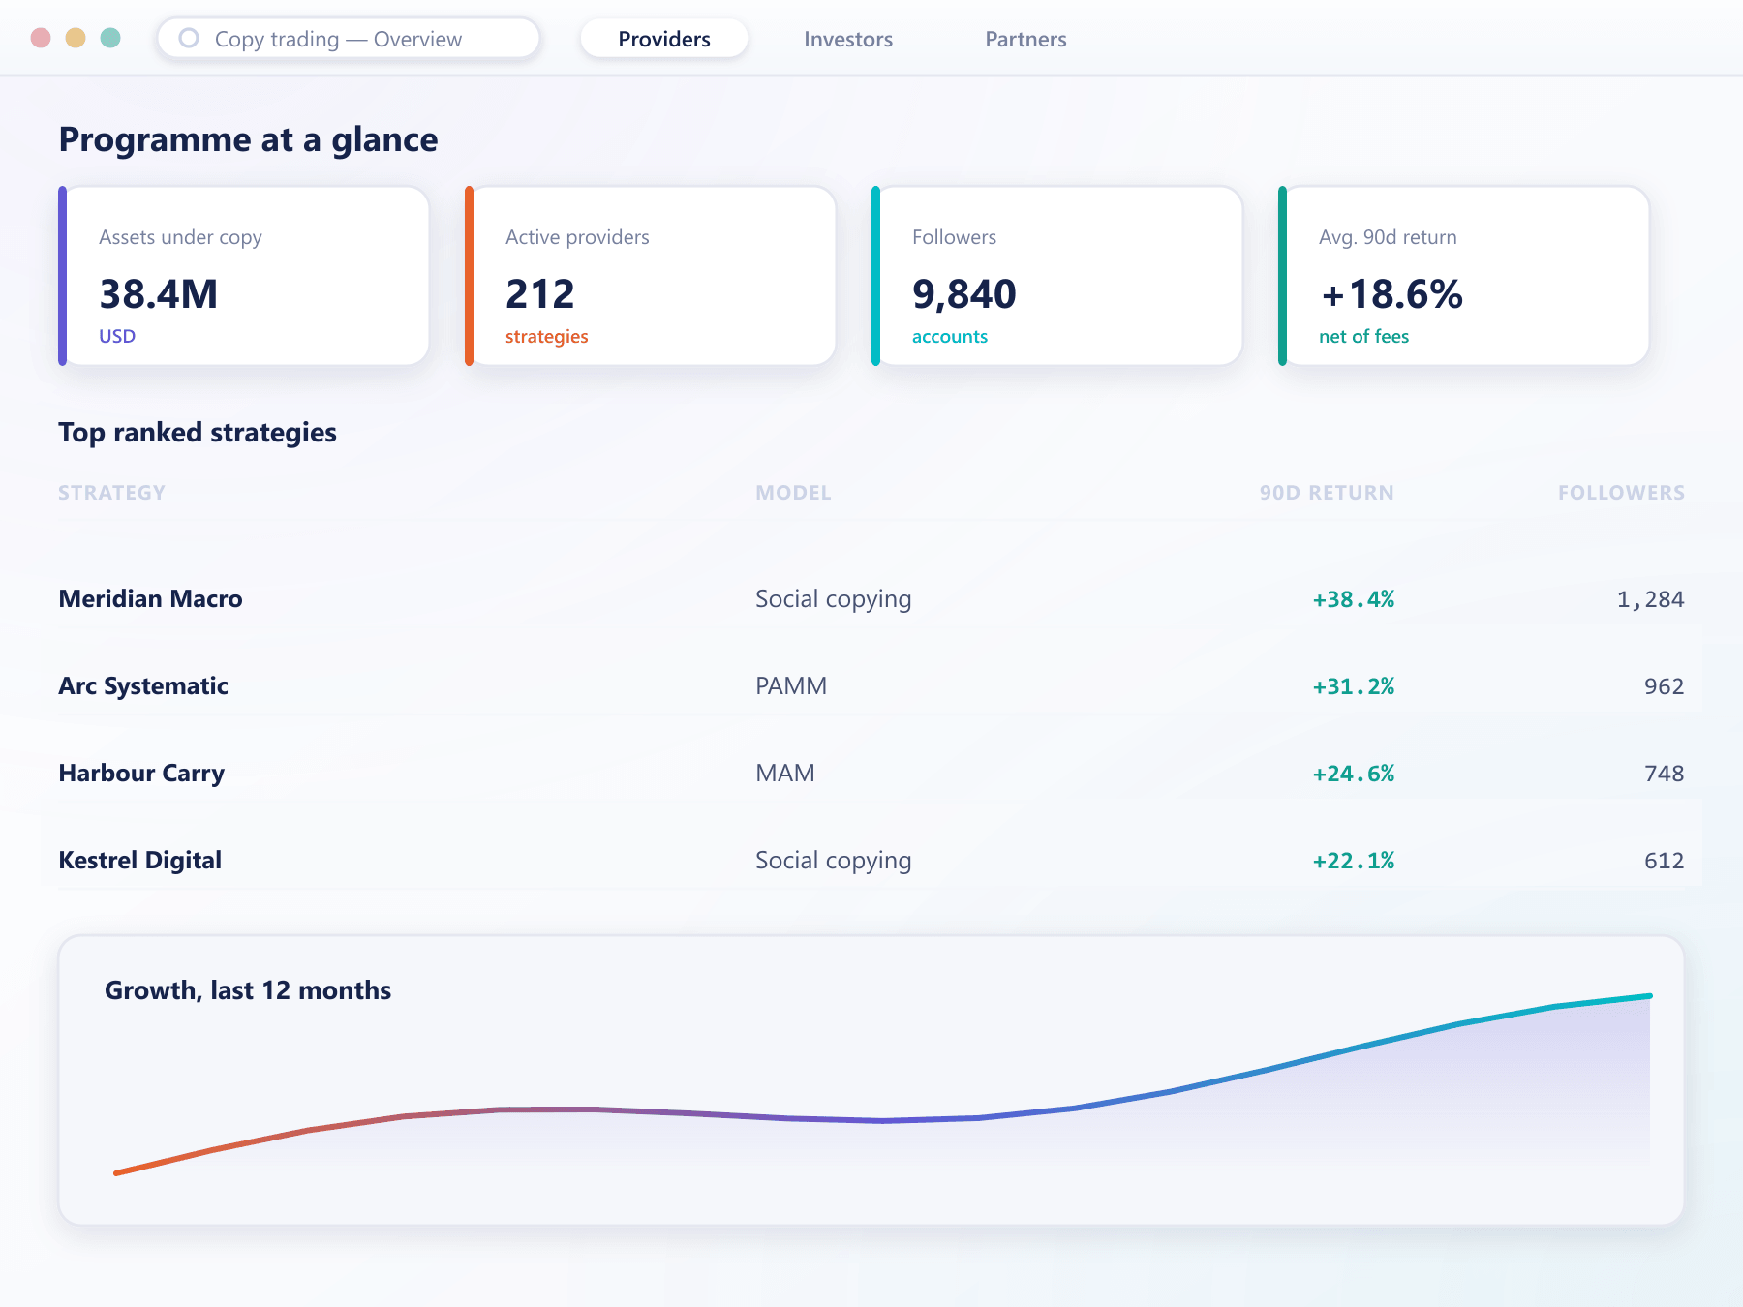Open the Assets under copy card
This screenshot has height=1307, width=1743.
[244, 276]
